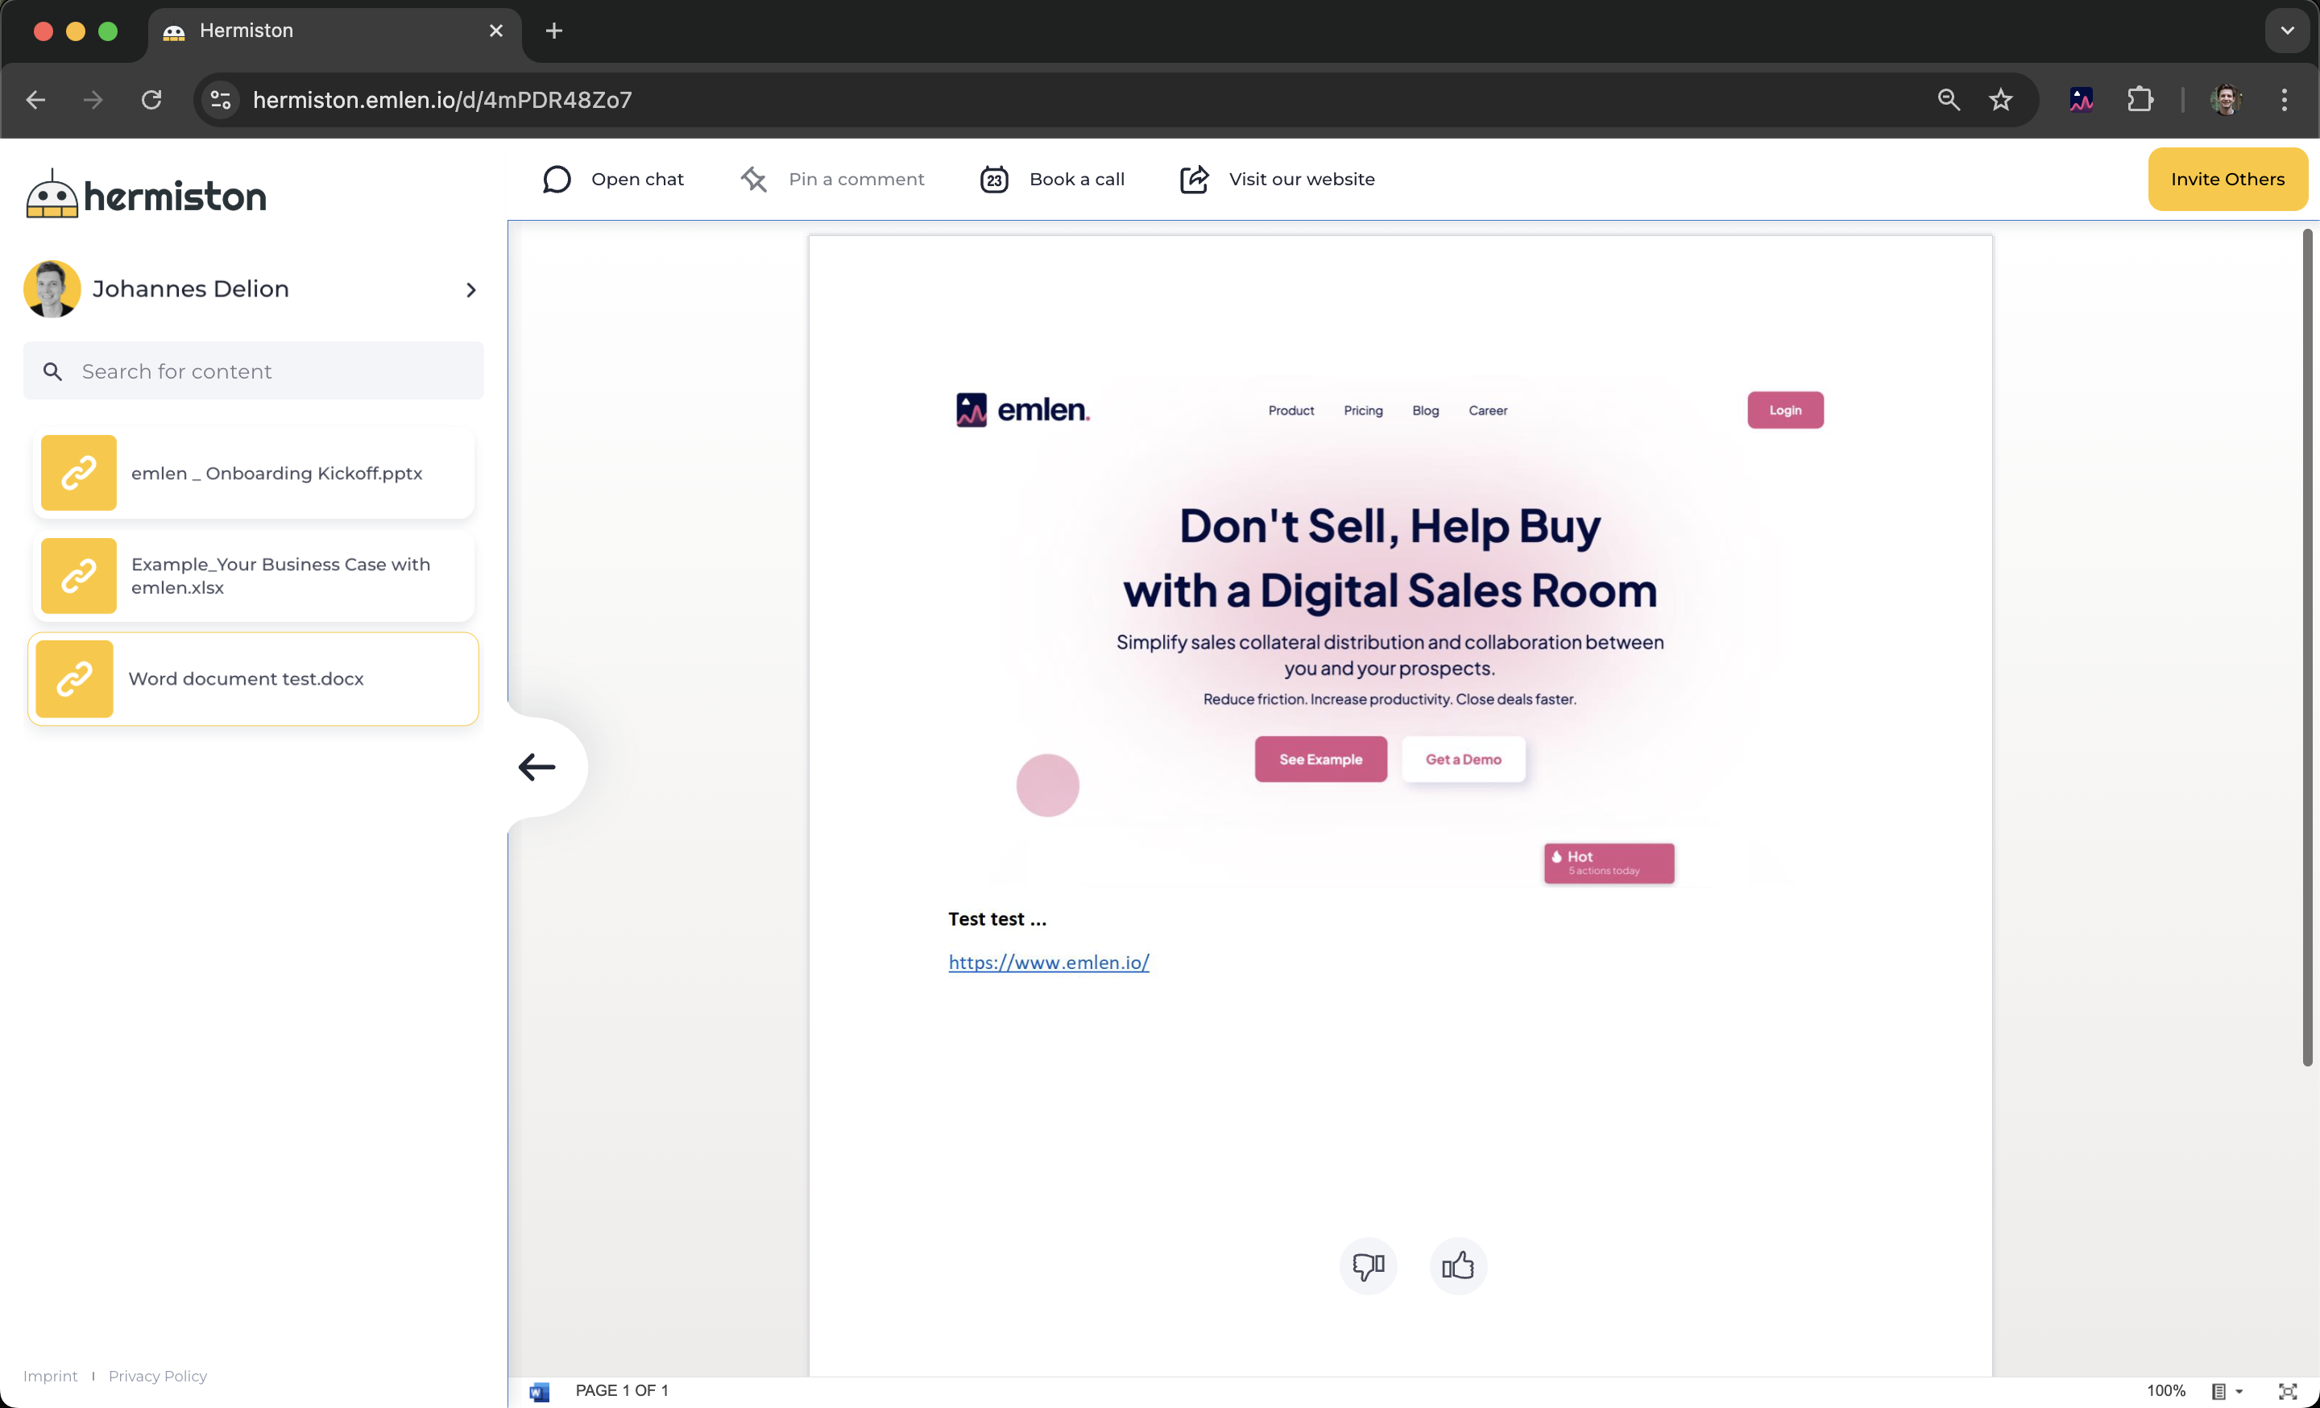Click the Open chat icon
Viewport: 2320px width, 1408px height.
click(557, 179)
